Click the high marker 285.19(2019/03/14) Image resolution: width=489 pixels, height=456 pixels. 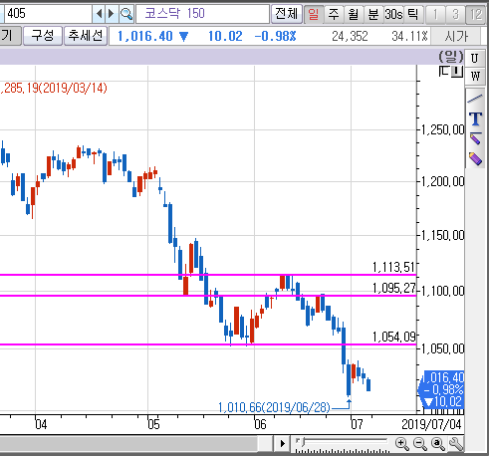[x=54, y=89]
